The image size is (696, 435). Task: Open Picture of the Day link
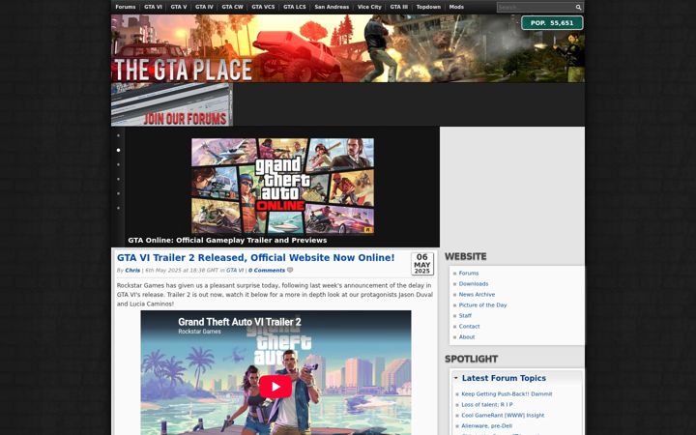click(x=482, y=304)
